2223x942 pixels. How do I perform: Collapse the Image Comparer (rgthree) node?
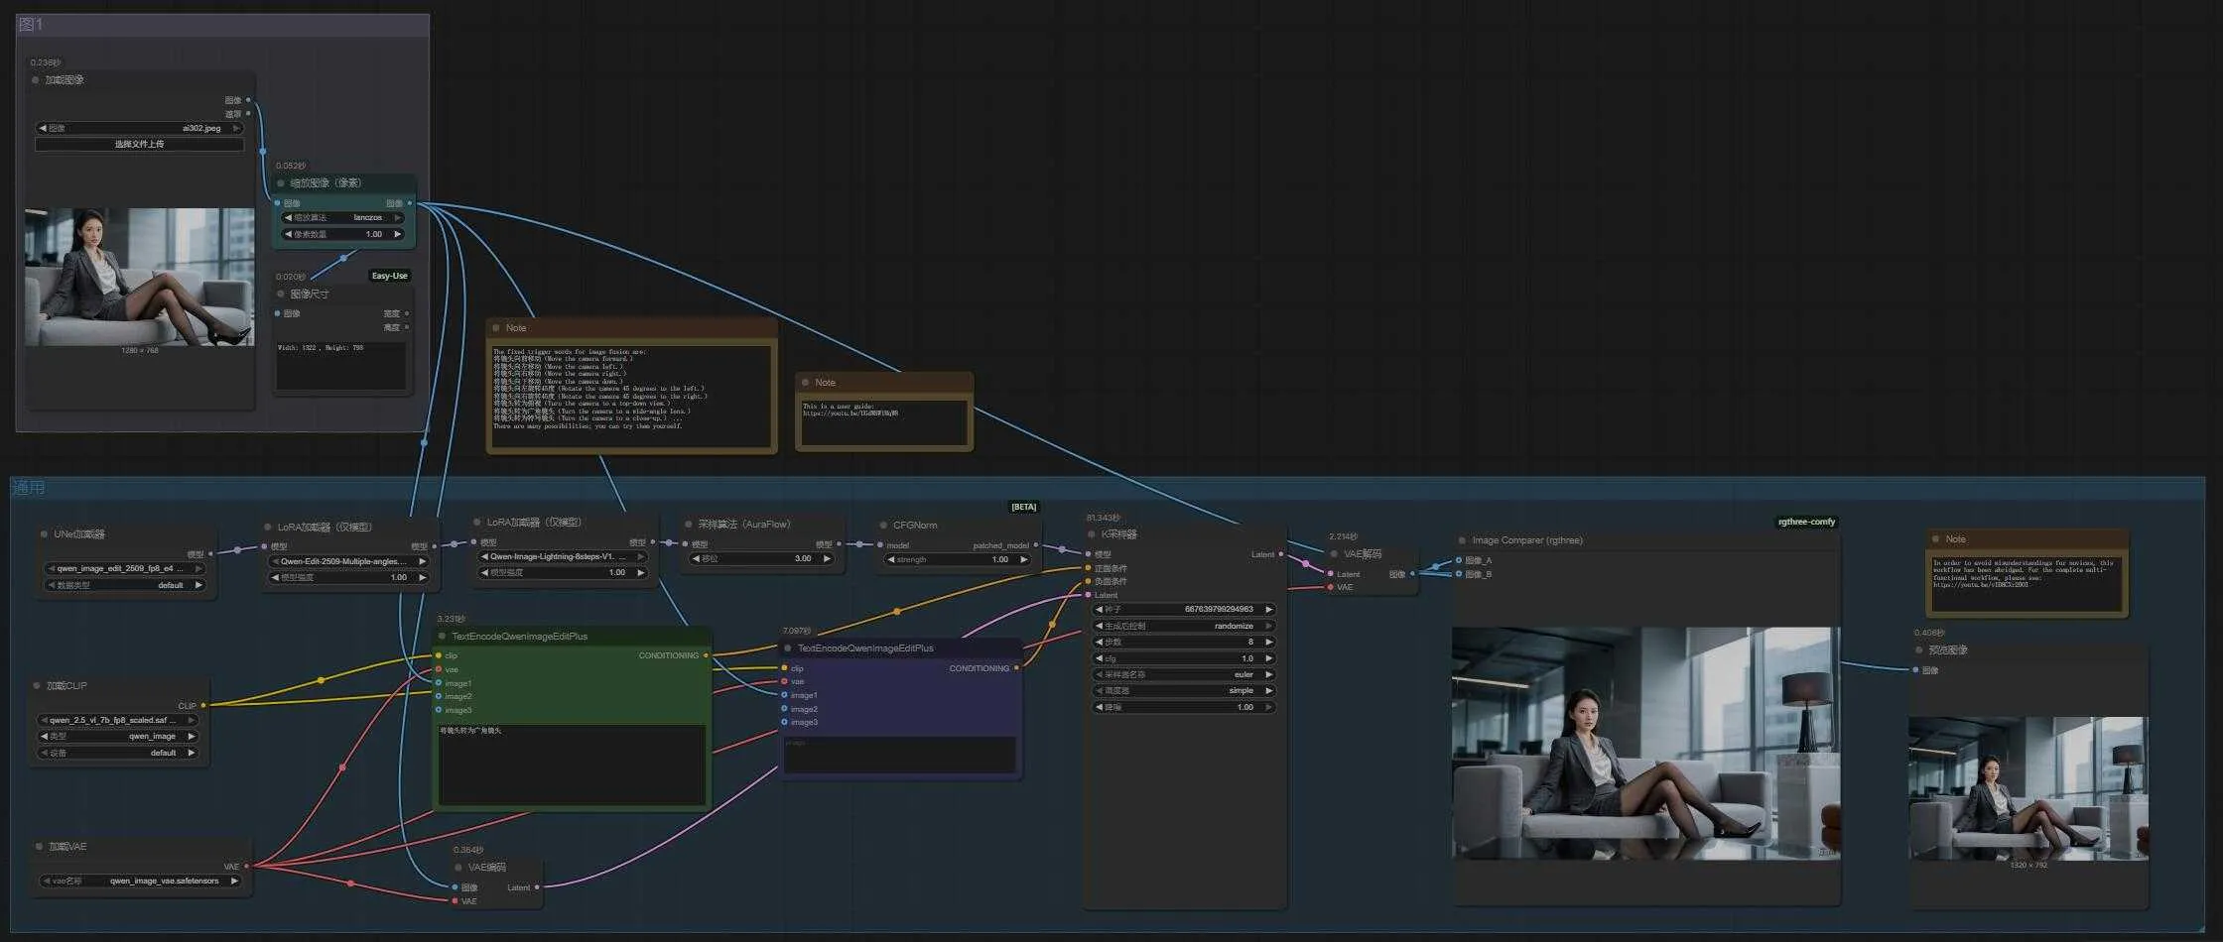(x=1462, y=540)
